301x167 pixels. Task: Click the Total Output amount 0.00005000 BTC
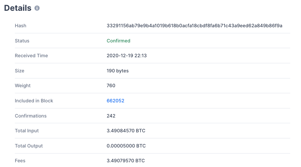pyautogui.click(x=126, y=146)
